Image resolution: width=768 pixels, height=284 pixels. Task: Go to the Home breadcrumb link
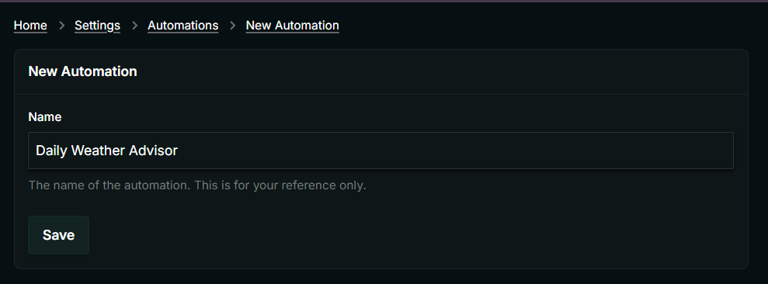coord(30,26)
